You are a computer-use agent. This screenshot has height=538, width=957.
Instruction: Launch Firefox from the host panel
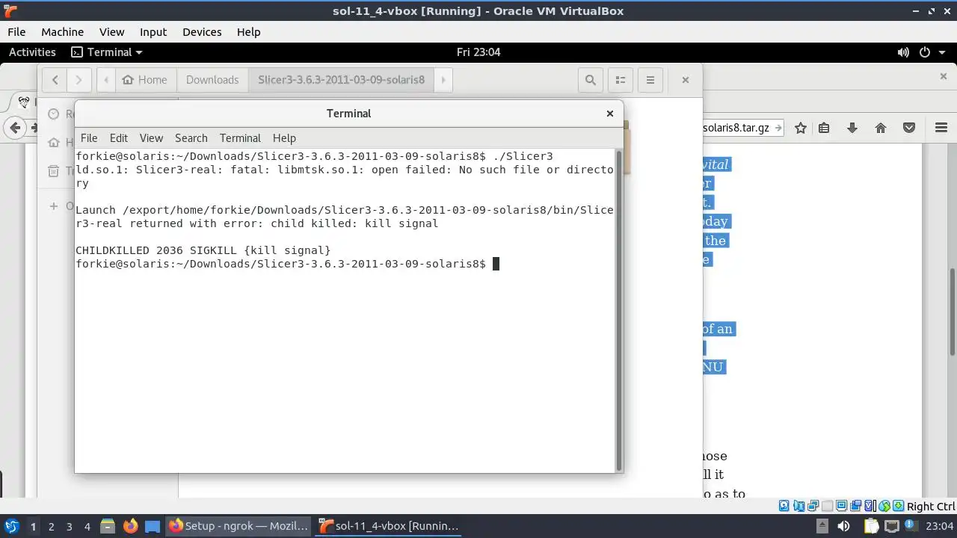point(130,526)
